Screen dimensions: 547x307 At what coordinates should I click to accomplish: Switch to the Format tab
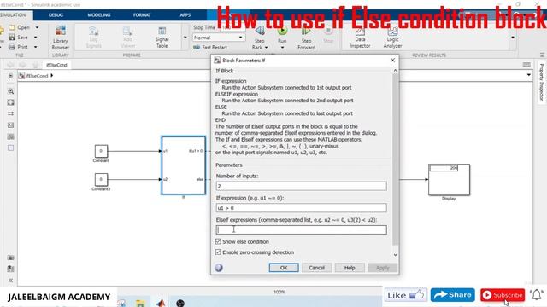pyautogui.click(x=142, y=15)
